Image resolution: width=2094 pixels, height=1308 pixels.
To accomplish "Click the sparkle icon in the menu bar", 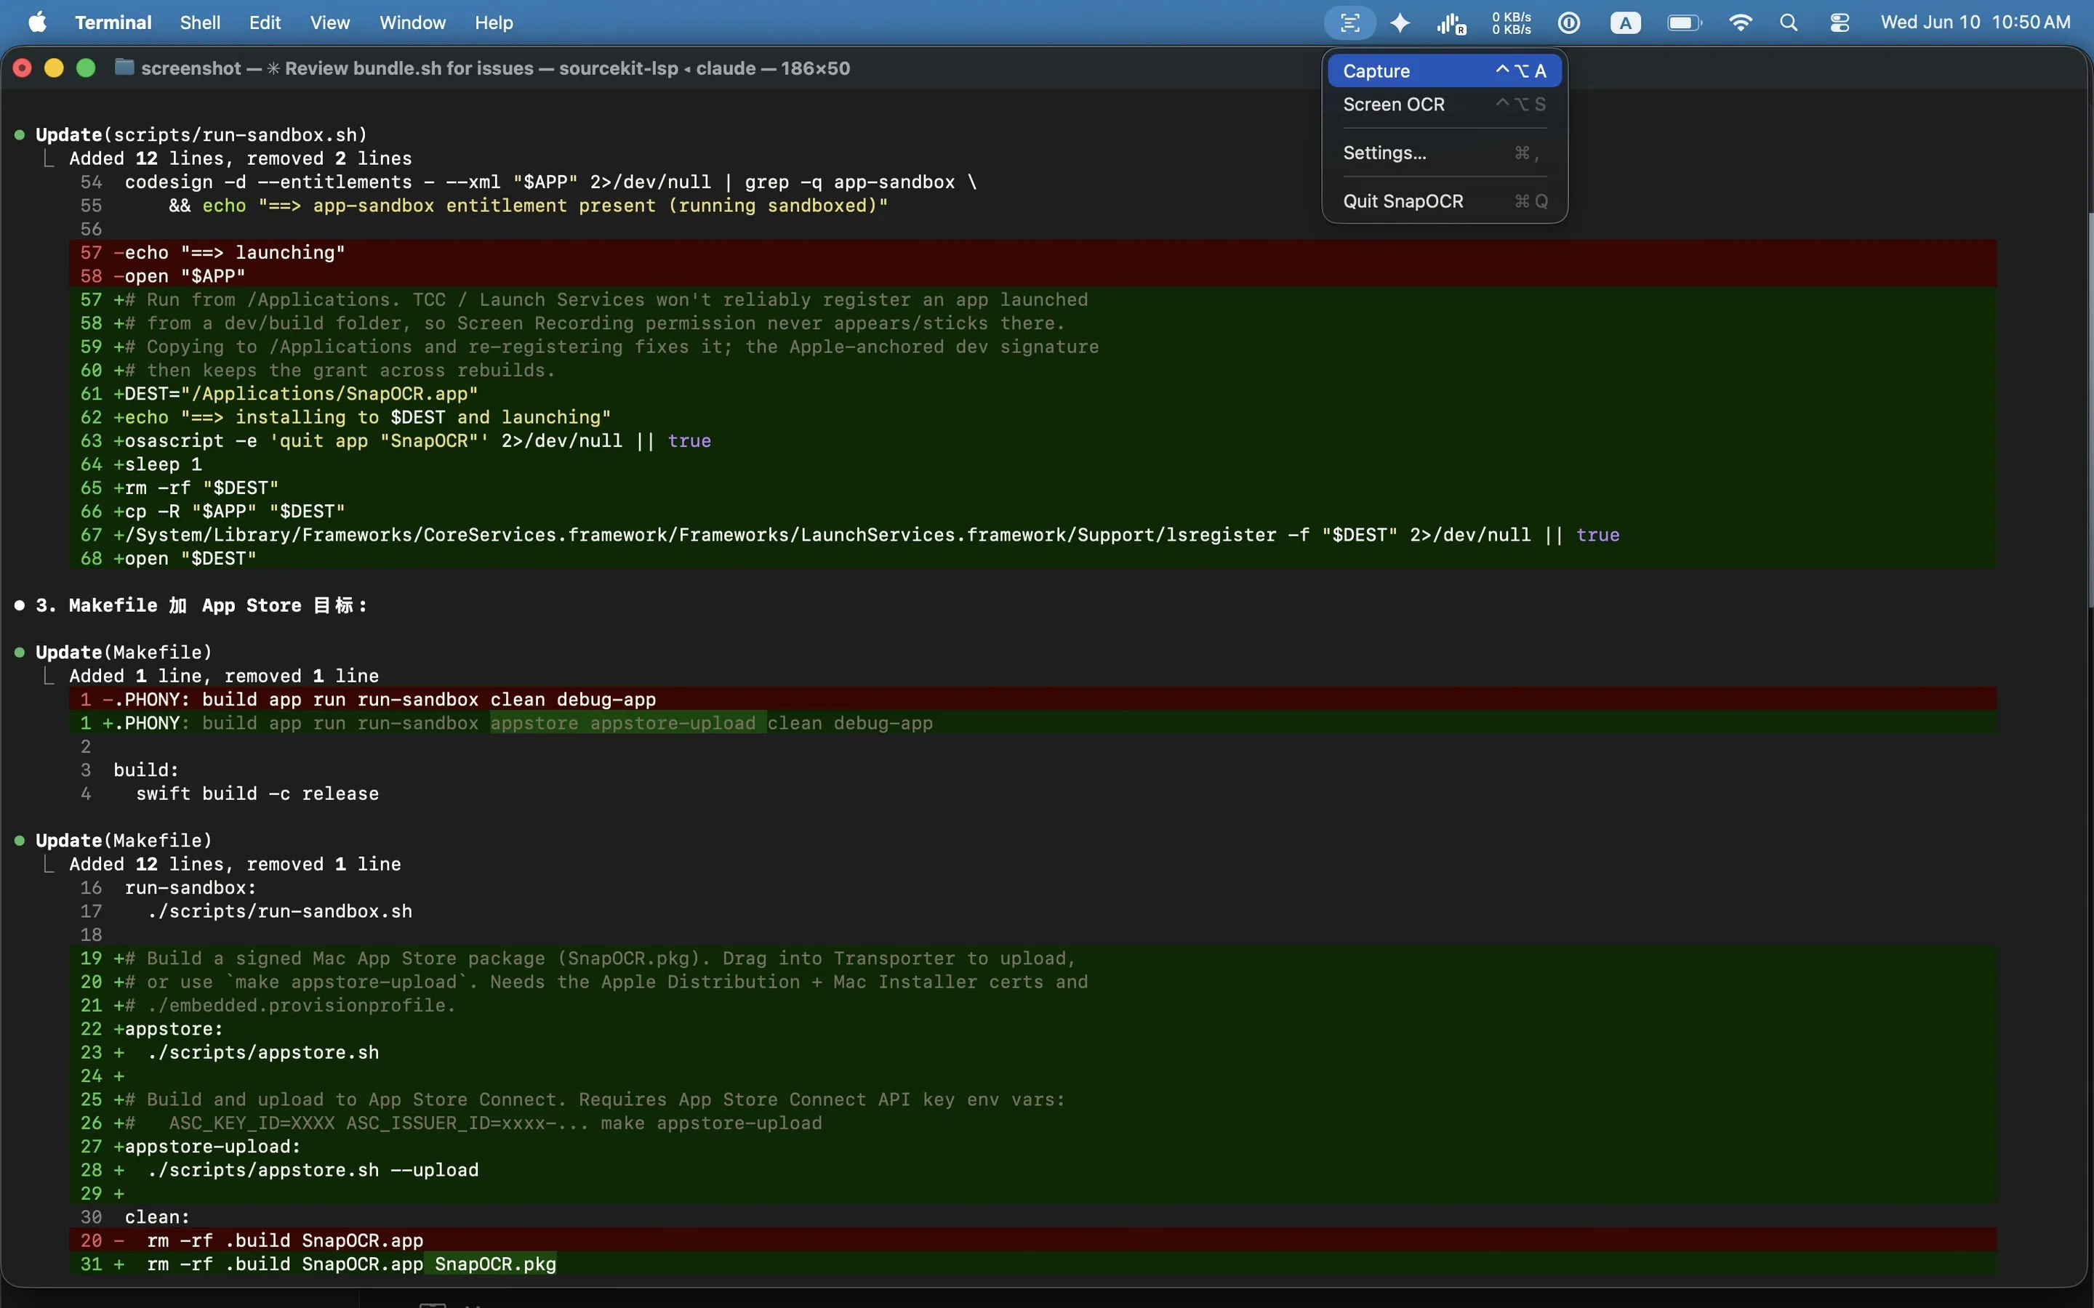I will tap(1400, 23).
